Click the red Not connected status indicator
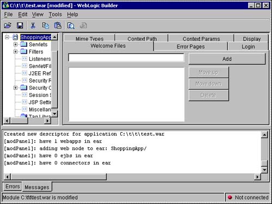Image resolution: width=272 pixels, height=204 pixels. click(230, 197)
